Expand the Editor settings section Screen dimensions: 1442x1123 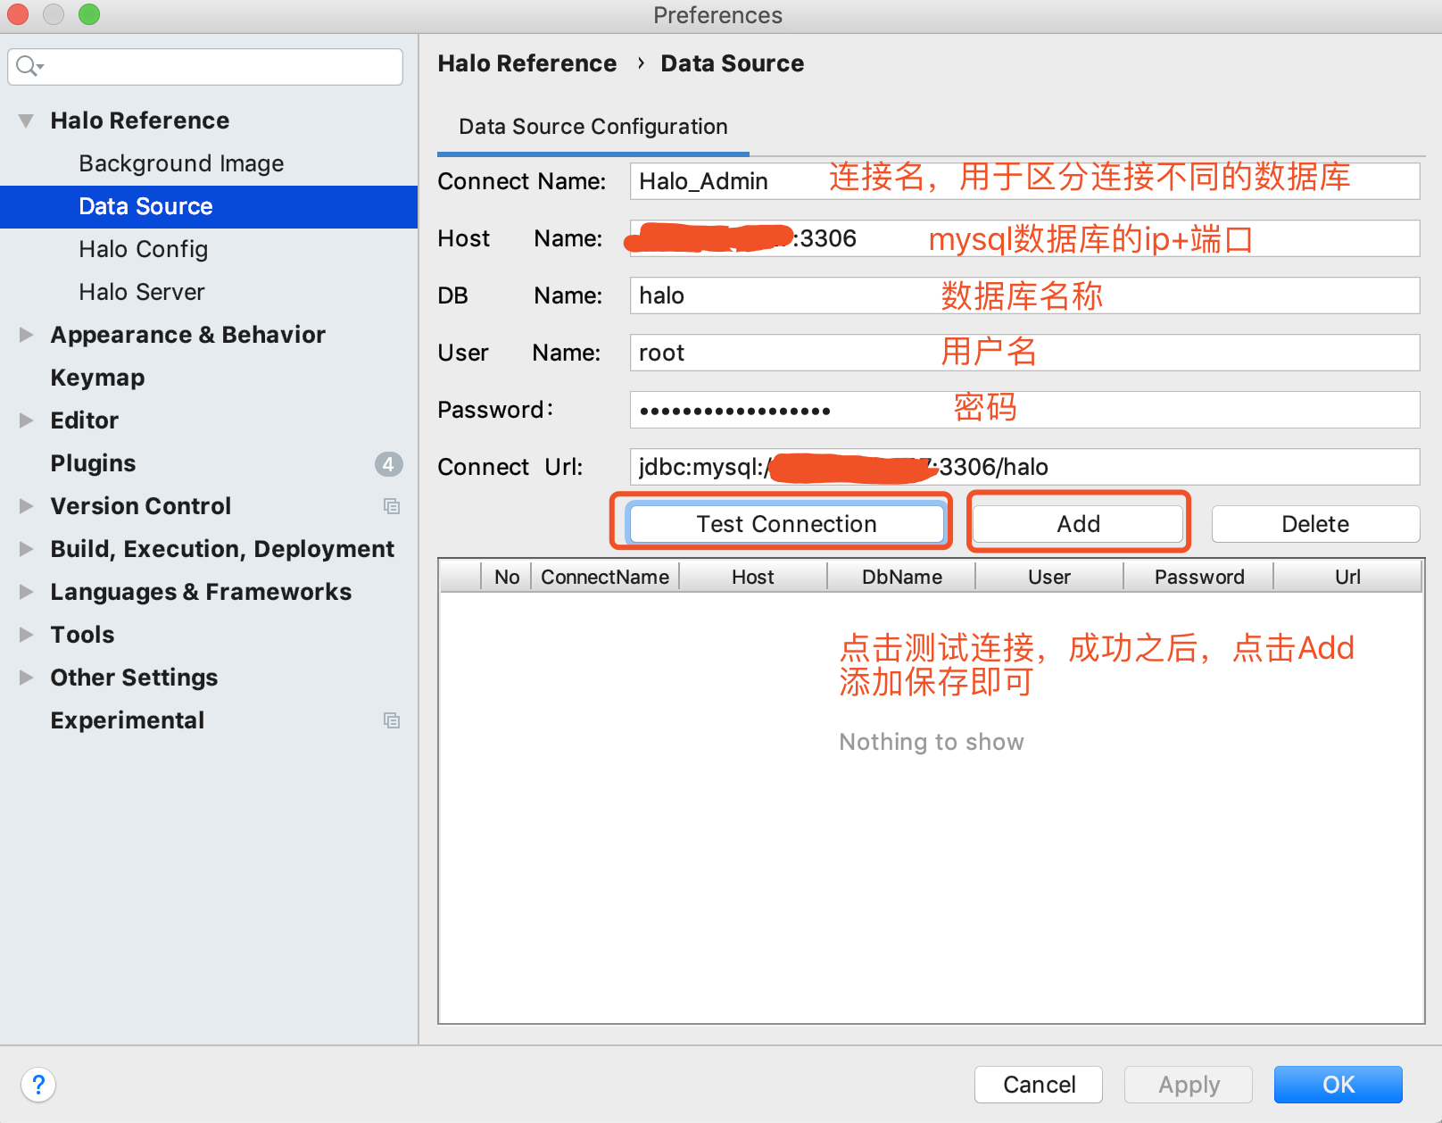26,420
